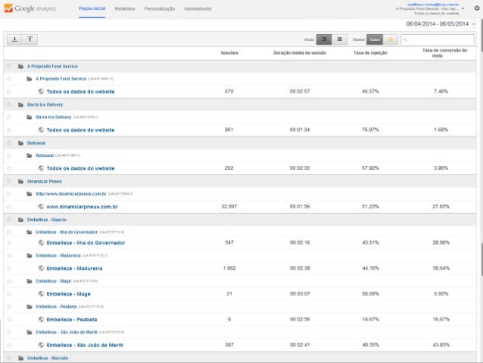Select the 'Todos' show-all button

pyautogui.click(x=374, y=39)
